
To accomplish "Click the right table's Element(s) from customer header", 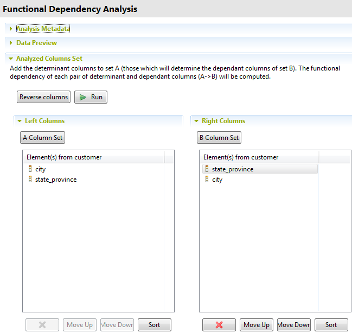I will 241,157.
